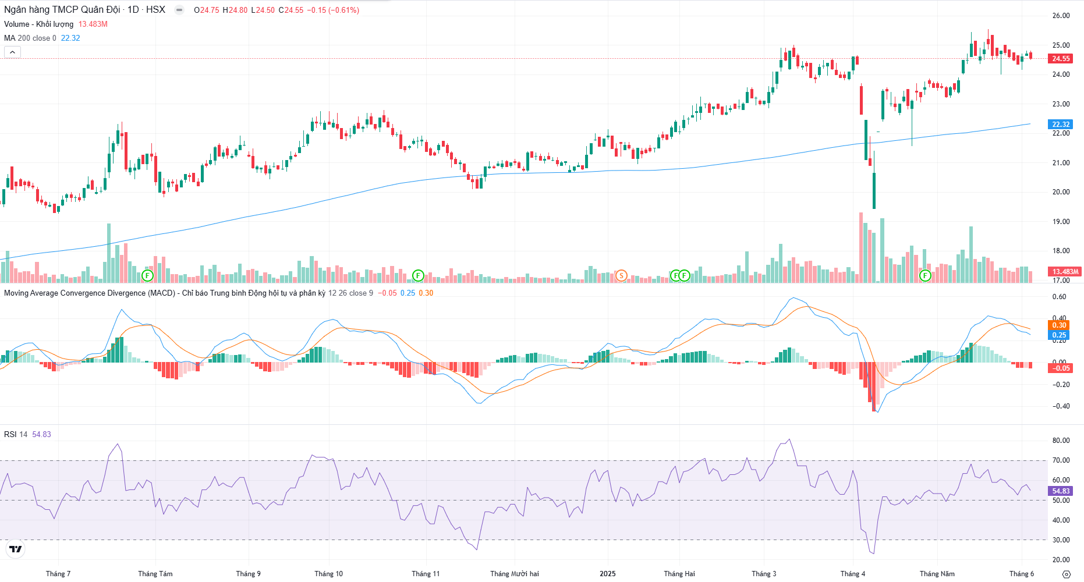
Task: Click the Tháng 3 time axis label
Action: [764, 574]
